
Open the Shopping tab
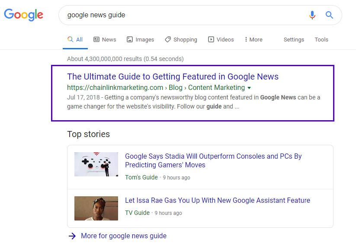click(181, 39)
